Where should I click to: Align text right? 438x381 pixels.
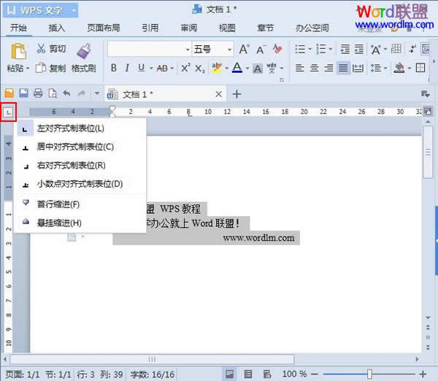pos(328,68)
